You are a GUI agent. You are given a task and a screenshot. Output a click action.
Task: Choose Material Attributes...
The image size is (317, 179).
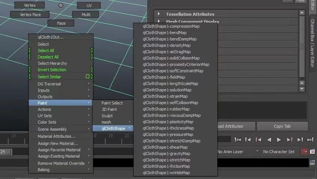pos(61,136)
